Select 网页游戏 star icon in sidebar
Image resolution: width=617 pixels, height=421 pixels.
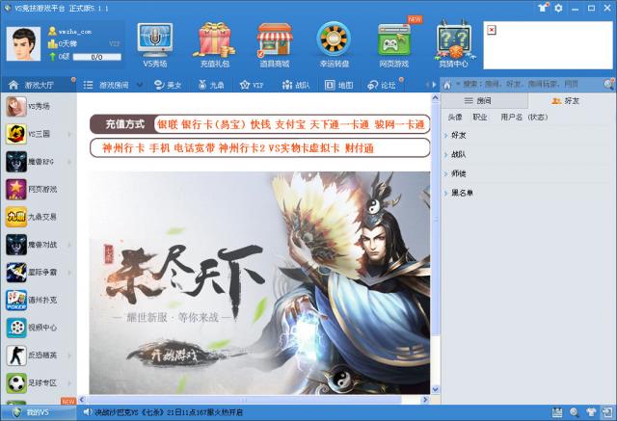pyautogui.click(x=16, y=189)
